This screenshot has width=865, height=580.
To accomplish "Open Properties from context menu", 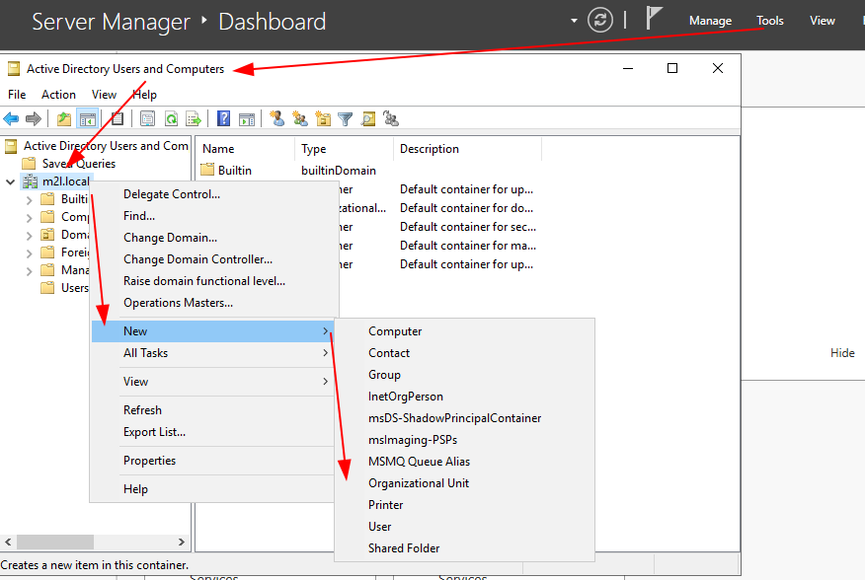I will (212, 461).
